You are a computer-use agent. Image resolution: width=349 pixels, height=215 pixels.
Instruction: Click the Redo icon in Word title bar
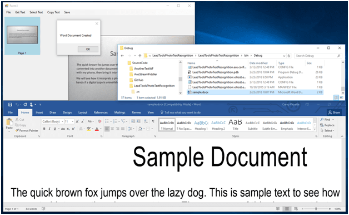point(25,104)
